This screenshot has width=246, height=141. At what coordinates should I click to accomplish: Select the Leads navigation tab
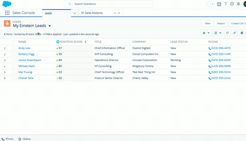click(x=48, y=13)
